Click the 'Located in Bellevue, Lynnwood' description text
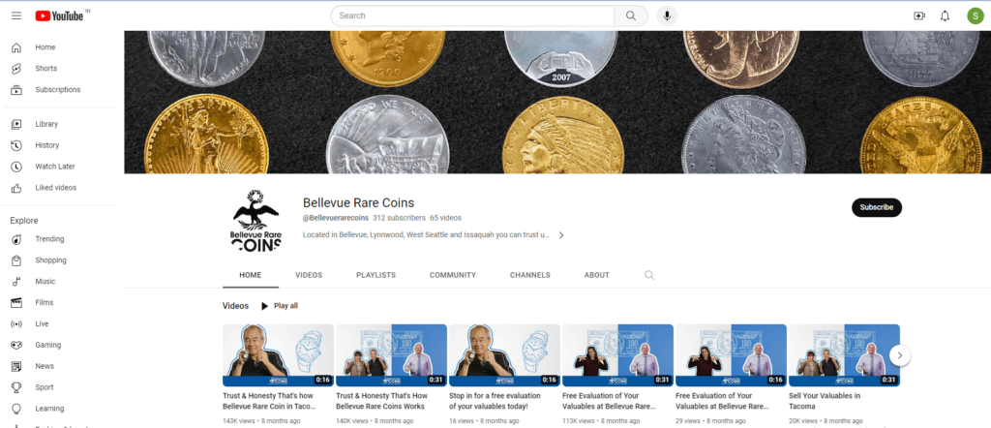 click(x=426, y=235)
